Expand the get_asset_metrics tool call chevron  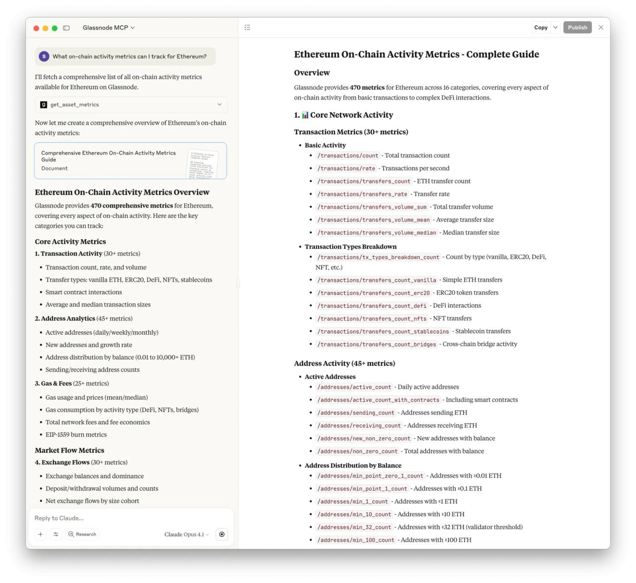pyautogui.click(x=219, y=105)
